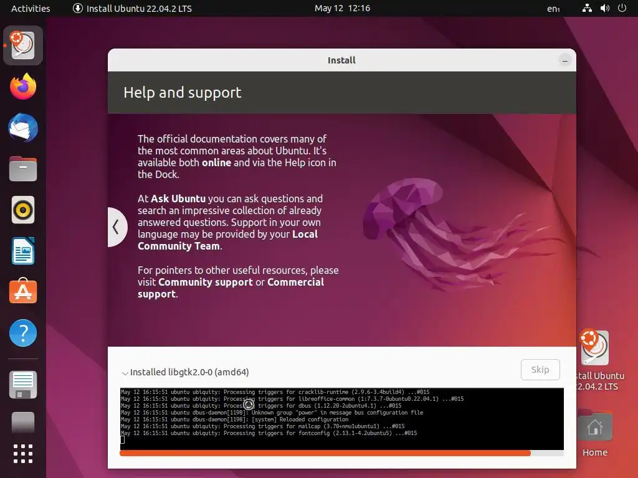Launch Firefox from the dock
The width and height of the screenshot is (638, 478).
pos(23,87)
